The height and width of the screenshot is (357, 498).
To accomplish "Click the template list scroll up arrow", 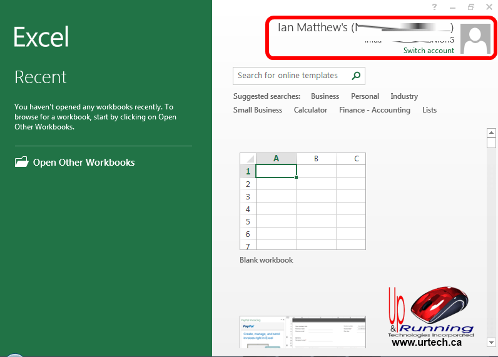I will (x=491, y=132).
